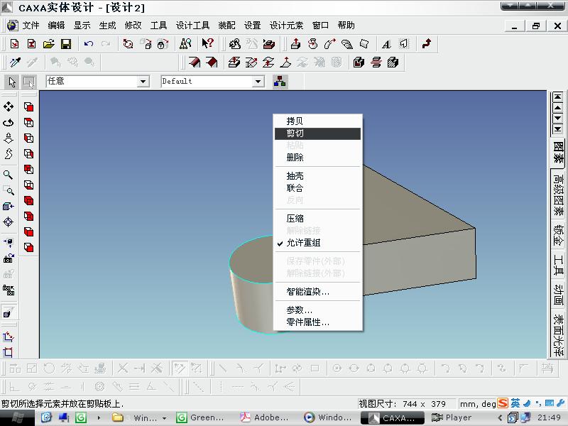Click the box-select tool next to arrow

click(x=29, y=82)
